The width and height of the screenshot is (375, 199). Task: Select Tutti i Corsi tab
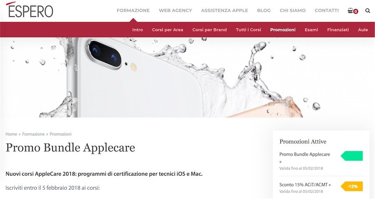tap(248, 30)
